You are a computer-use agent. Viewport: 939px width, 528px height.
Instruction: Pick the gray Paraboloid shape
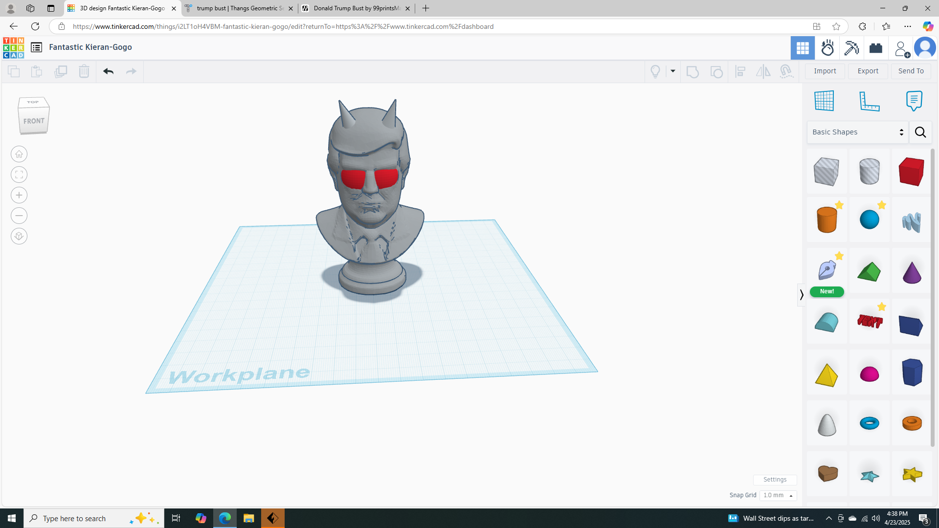click(827, 424)
